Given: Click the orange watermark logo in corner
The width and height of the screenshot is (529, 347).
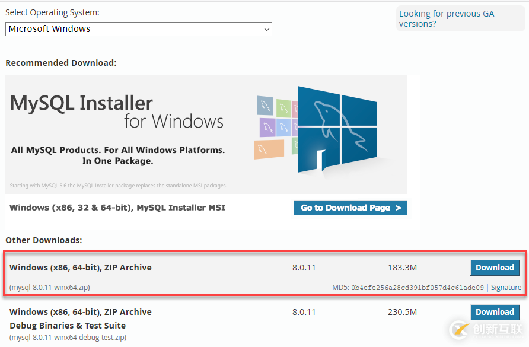Looking at the screenshot, I should (x=458, y=328).
